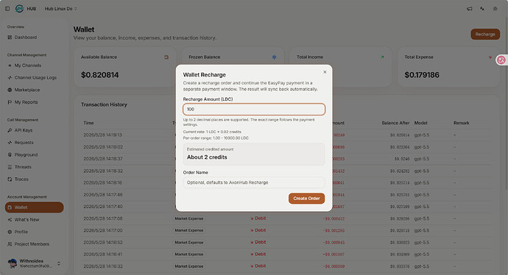Screen dimensions: 508x275
Task: Toggle the light/dark theme sun icon
Action: click(495, 9)
